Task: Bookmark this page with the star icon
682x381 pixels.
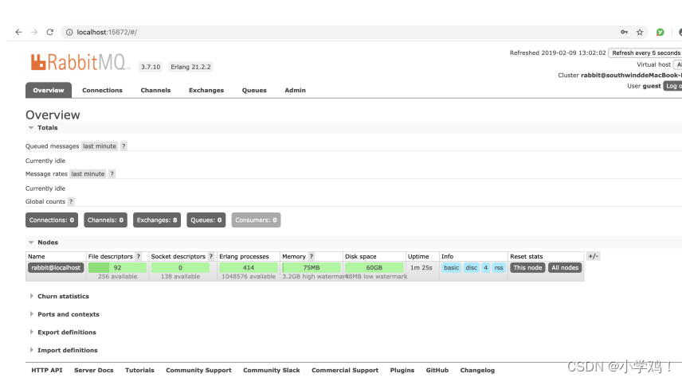Action: (640, 32)
